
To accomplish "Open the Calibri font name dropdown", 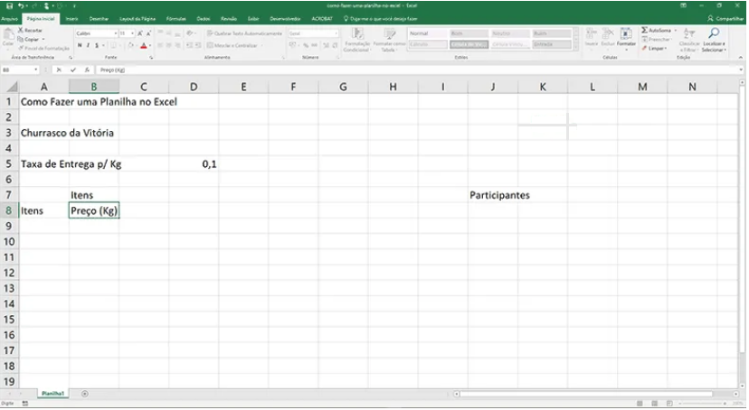I will (93, 33).
